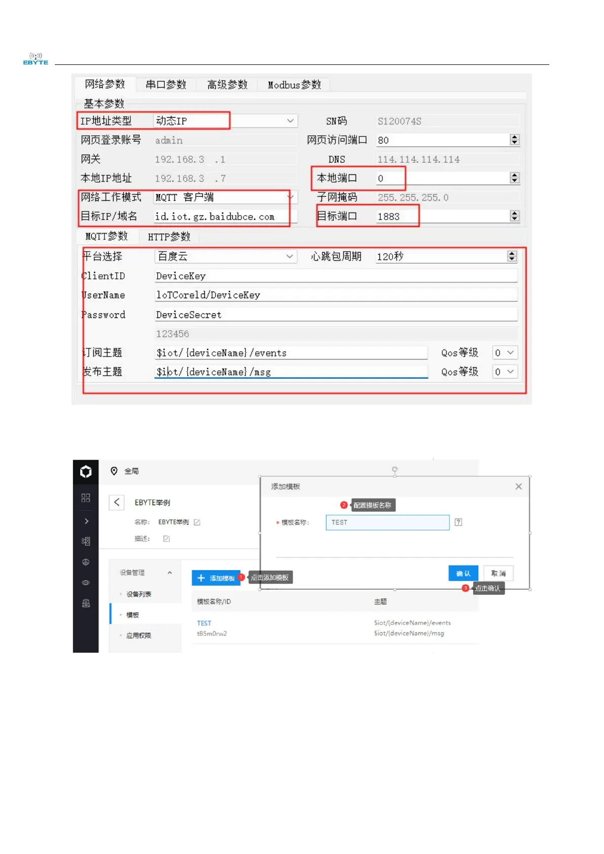
Task: Expand the sidebar with the right arrow icon
Action: (87, 521)
